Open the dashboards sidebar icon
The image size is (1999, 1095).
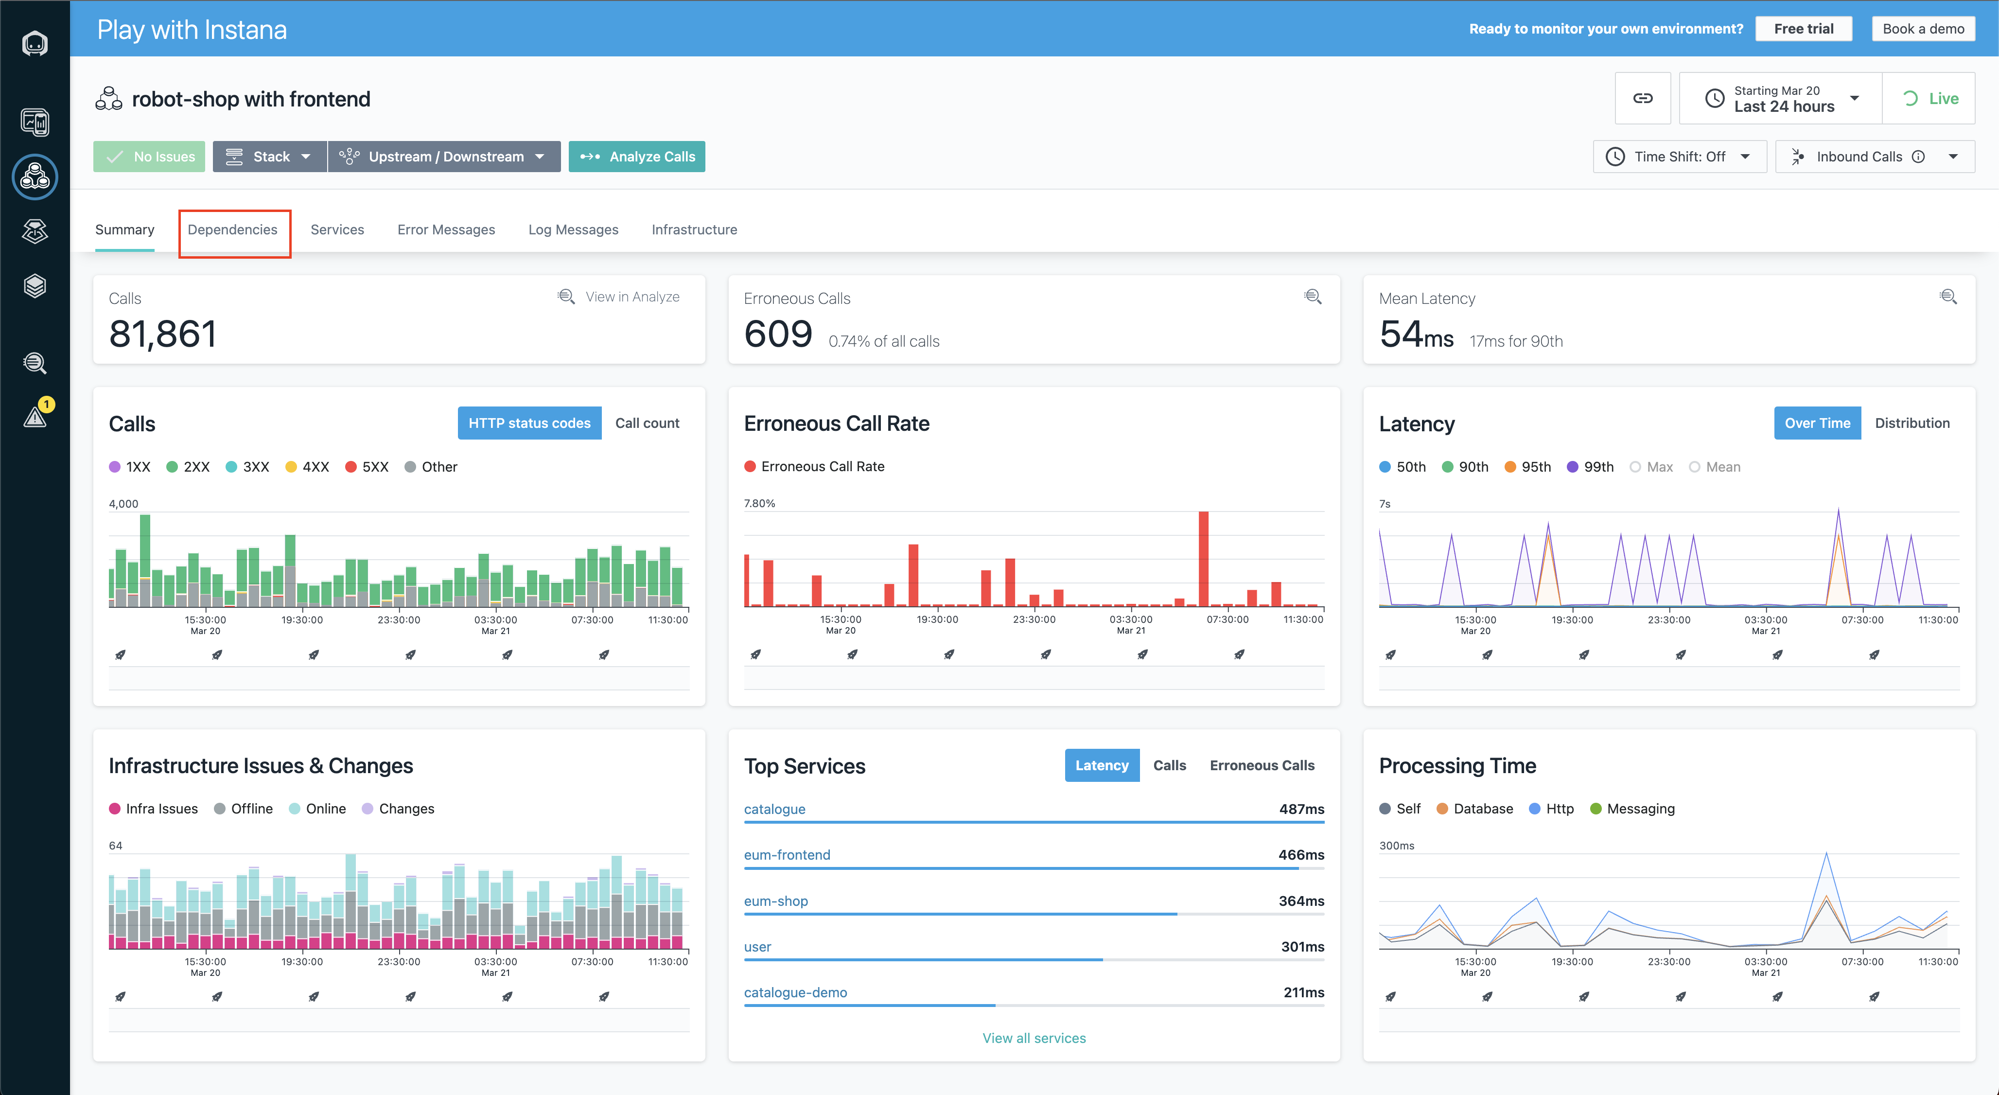(35, 122)
